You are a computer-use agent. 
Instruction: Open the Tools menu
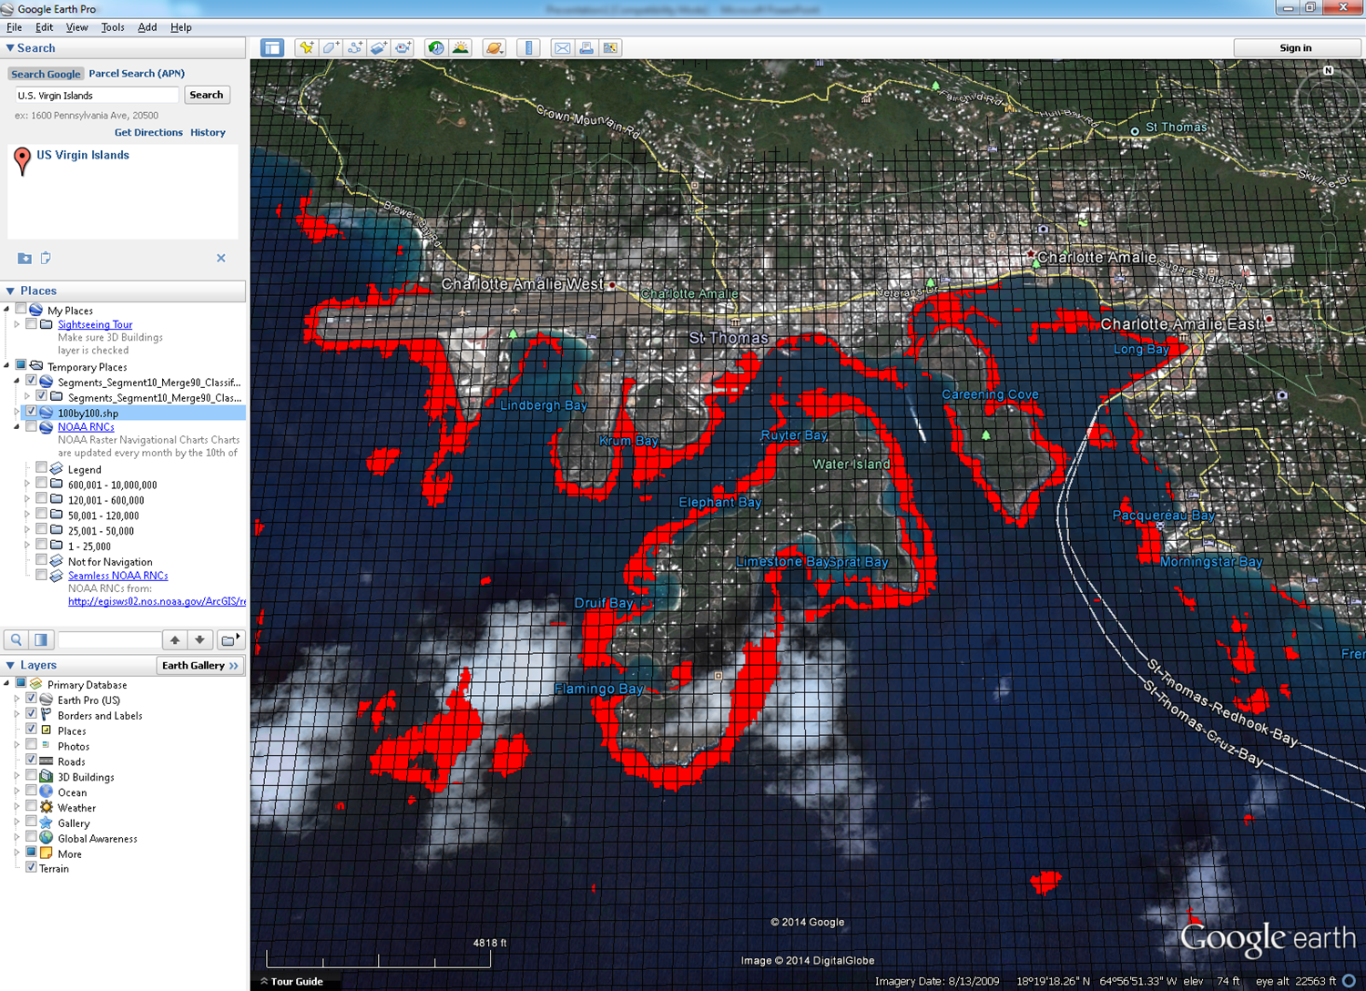(112, 27)
